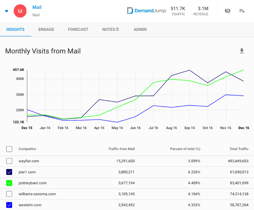Click the 122.1K y-axis minimum label
Viewport: 254px width, 210px height.
tap(18, 122)
